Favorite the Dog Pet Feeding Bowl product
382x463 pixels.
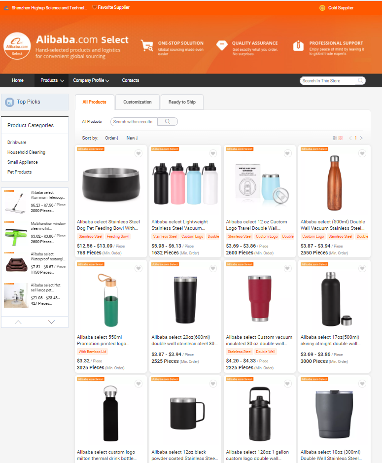click(139, 153)
